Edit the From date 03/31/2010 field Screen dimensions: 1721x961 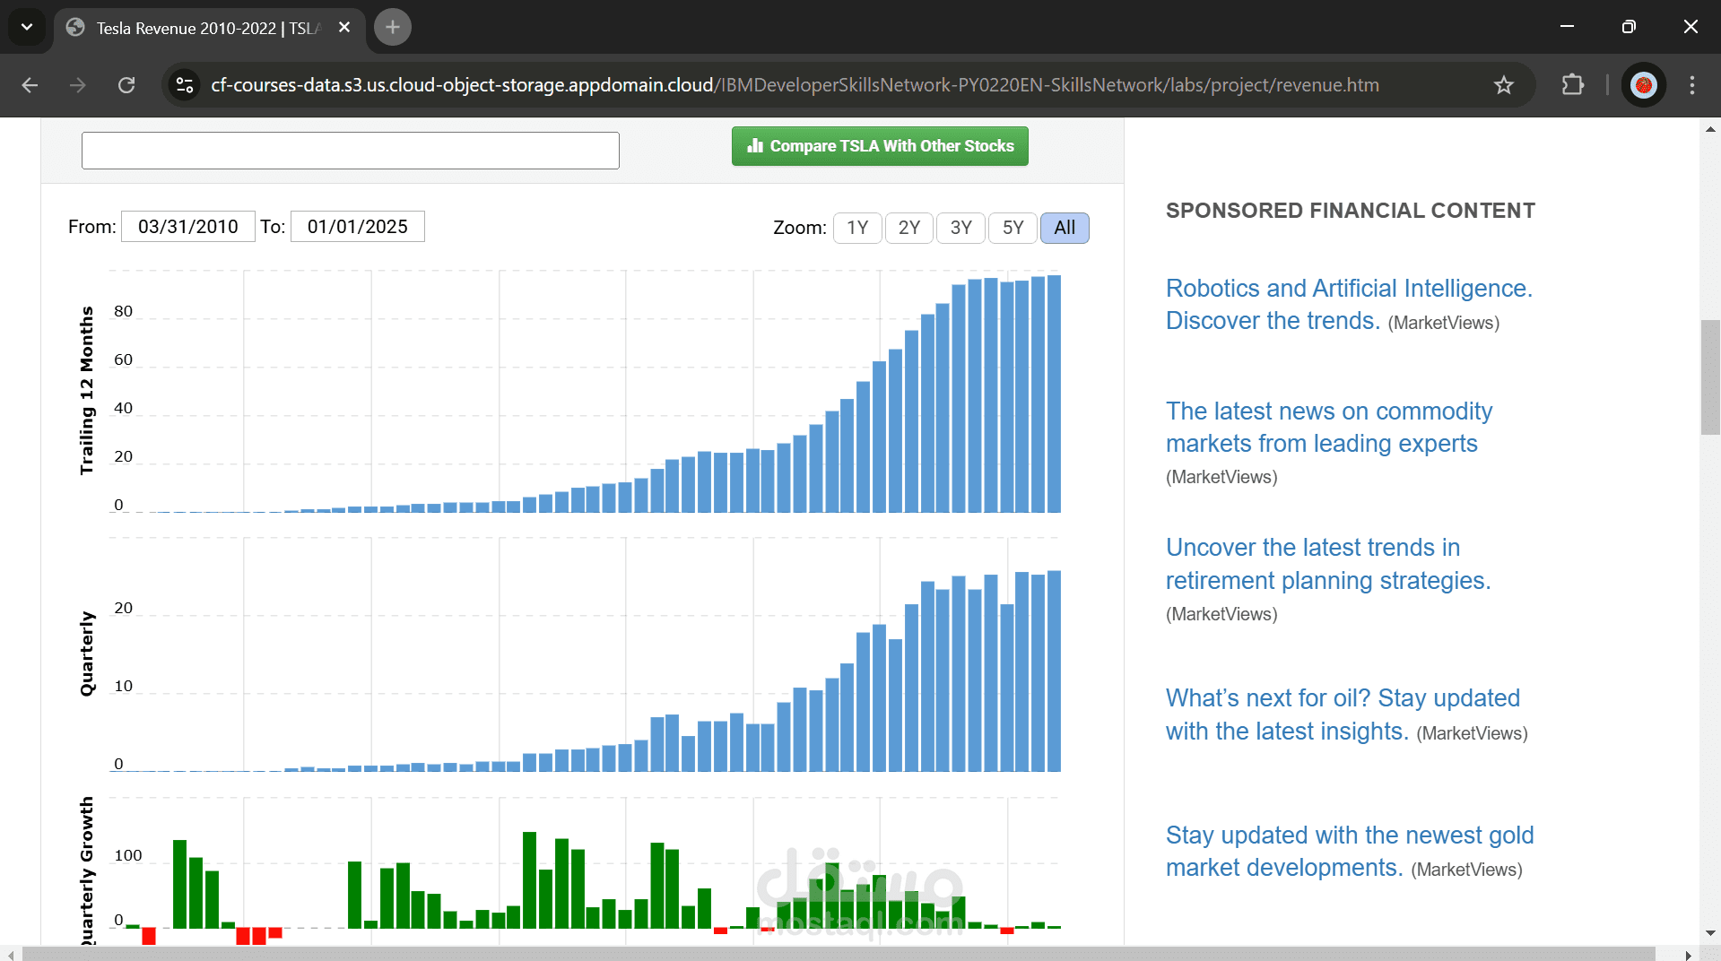[x=188, y=227]
